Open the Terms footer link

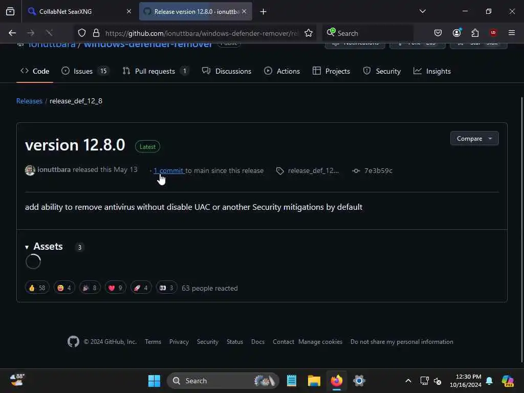coord(153,341)
